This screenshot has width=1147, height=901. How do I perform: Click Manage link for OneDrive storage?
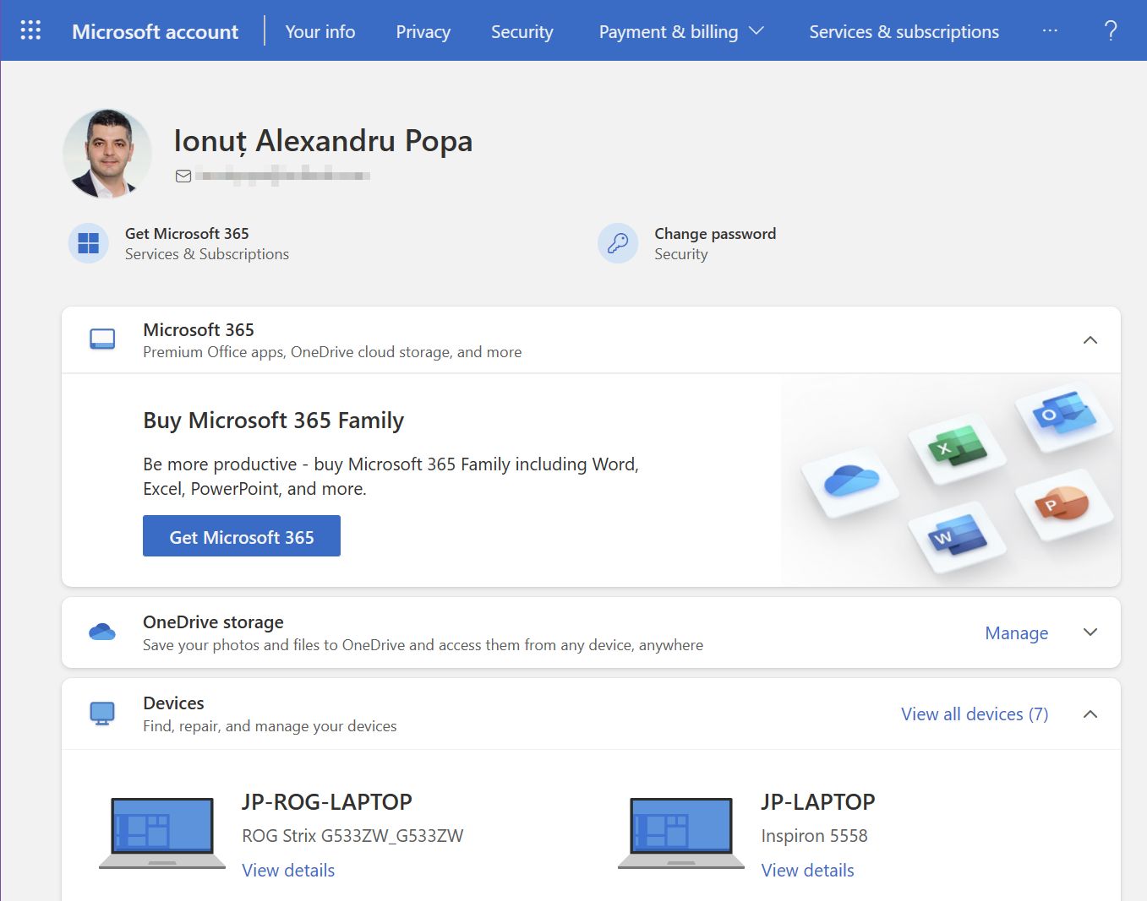point(1017,632)
